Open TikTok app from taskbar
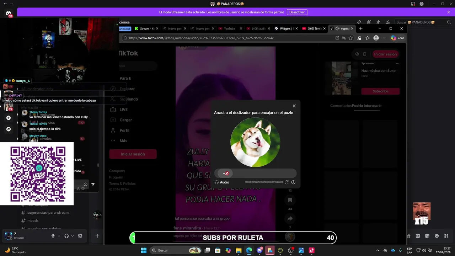Viewport: 455px width, 256px height. [311, 250]
